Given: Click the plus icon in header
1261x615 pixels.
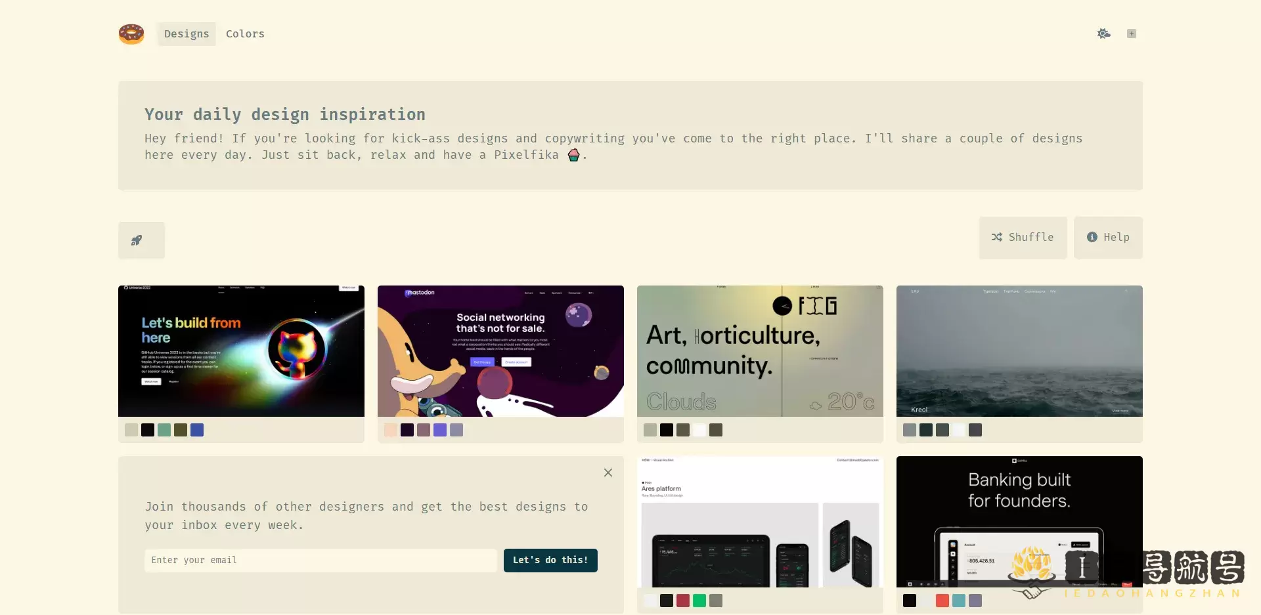Looking at the screenshot, I should 1131,33.
